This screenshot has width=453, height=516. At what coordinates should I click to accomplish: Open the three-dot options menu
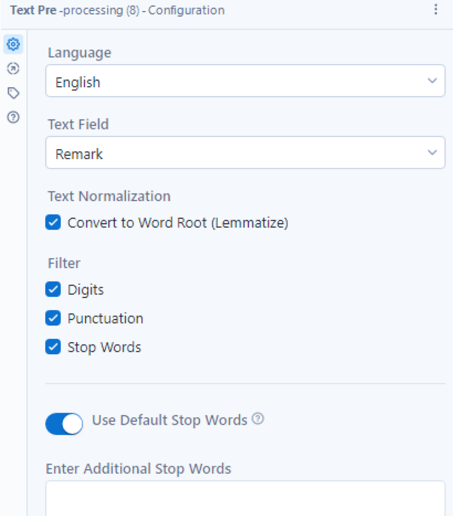[x=435, y=10]
